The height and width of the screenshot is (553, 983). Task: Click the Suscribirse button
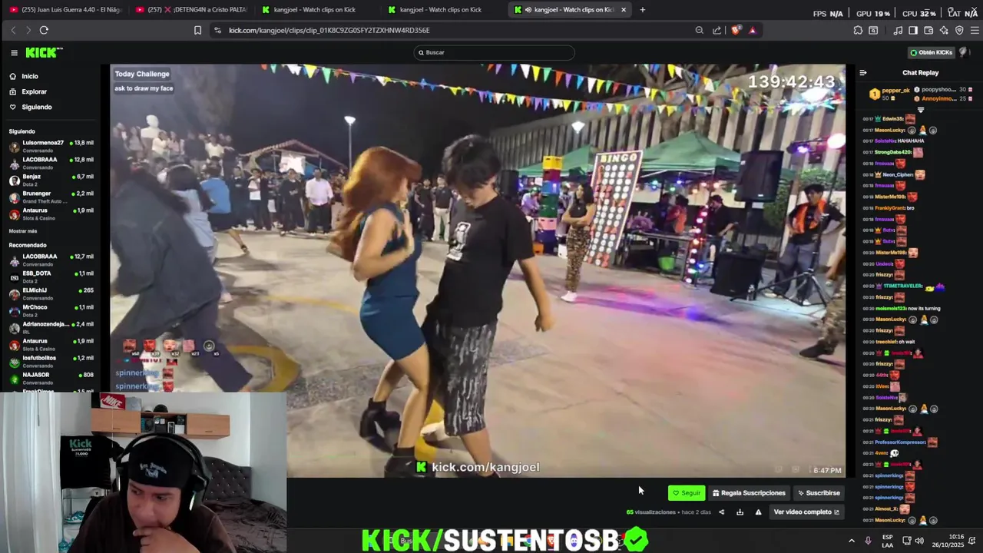[819, 493]
